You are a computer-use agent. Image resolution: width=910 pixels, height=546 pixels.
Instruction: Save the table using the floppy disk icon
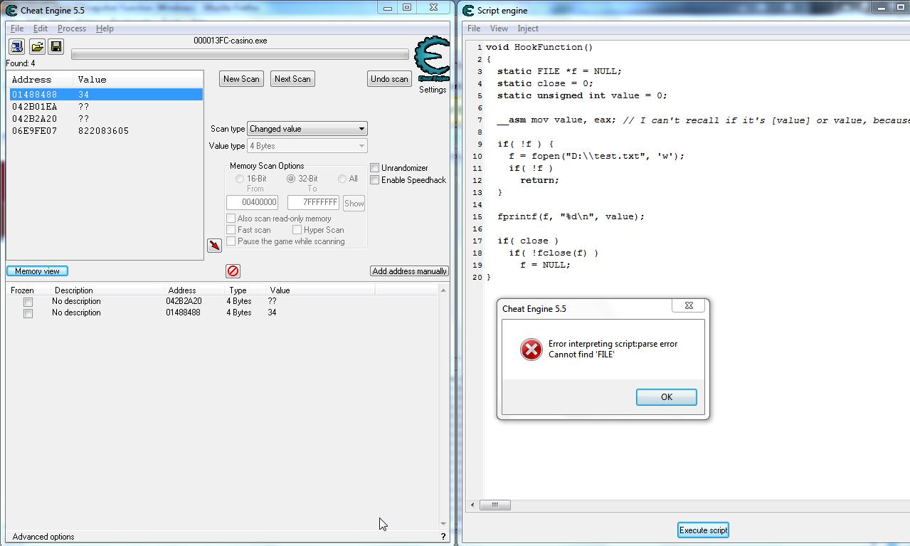pyautogui.click(x=56, y=46)
